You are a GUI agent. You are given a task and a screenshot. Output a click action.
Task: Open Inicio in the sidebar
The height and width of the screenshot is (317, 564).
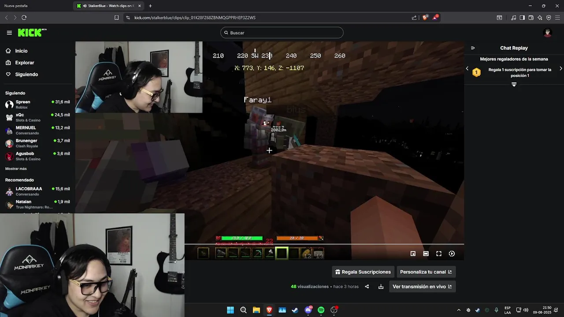coord(21,51)
